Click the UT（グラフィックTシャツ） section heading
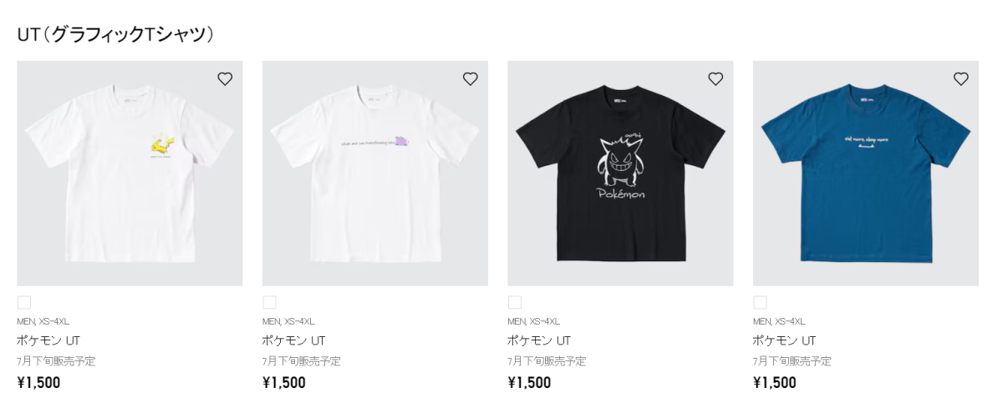Screen dimensions: 1003x418 [x=116, y=34]
